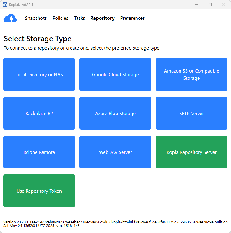Minimize the KopiaUI window
Viewport: 231px width, 233px height.
coord(196,4)
